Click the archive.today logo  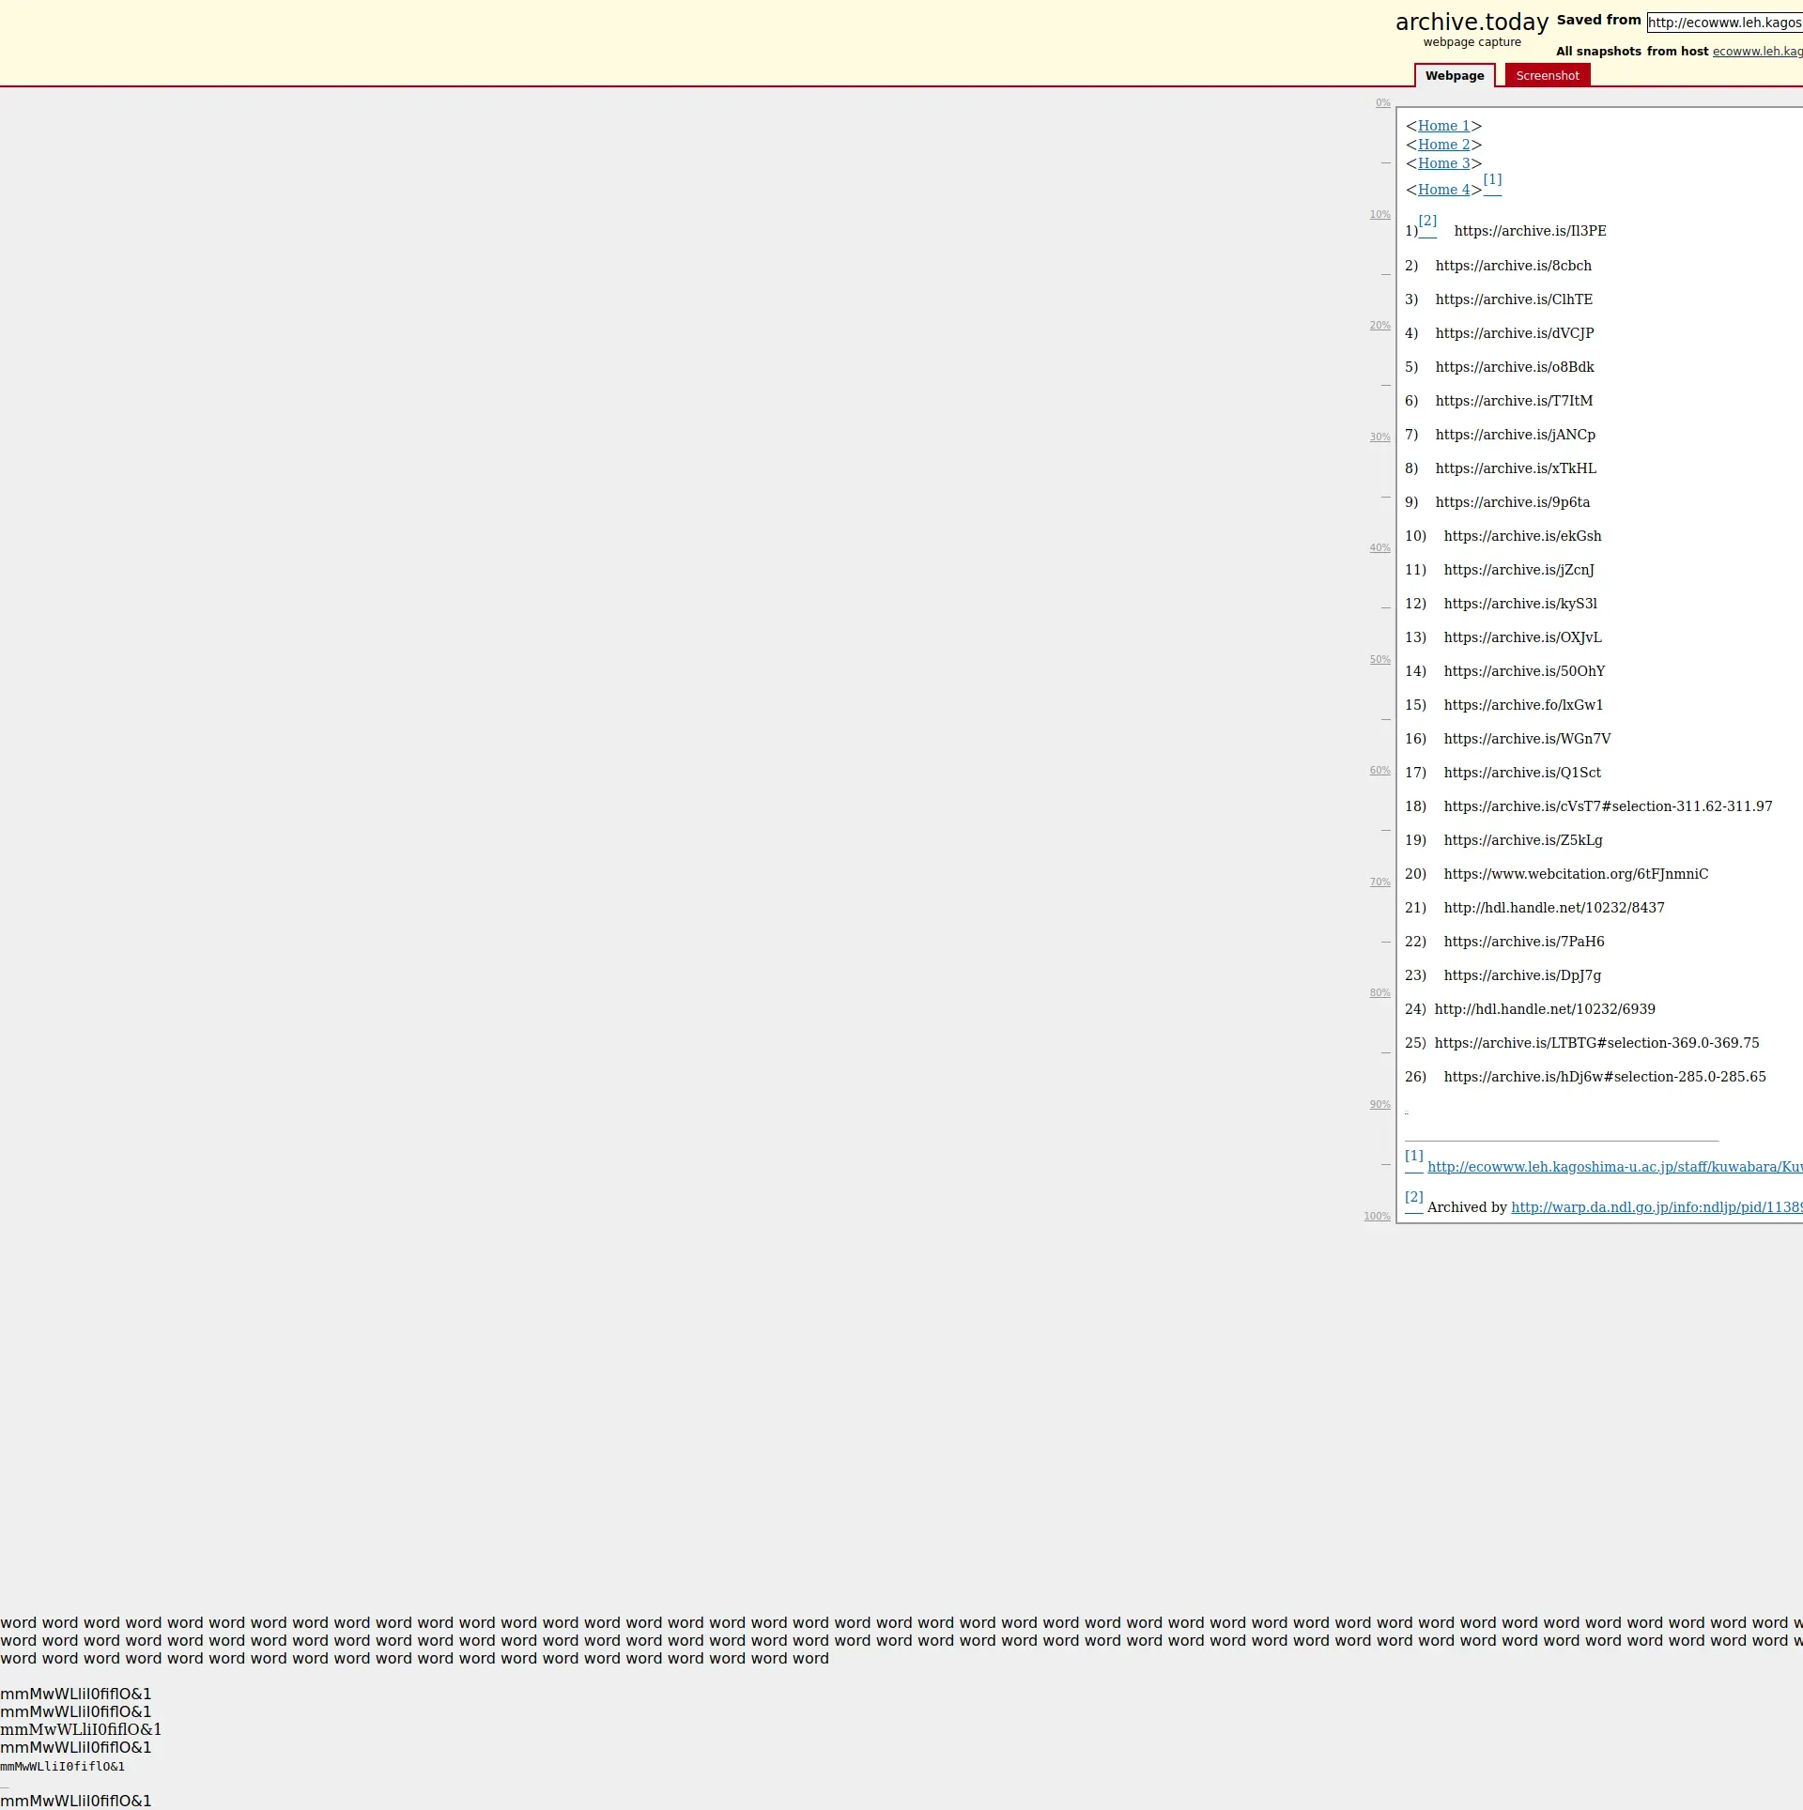coord(1471,23)
